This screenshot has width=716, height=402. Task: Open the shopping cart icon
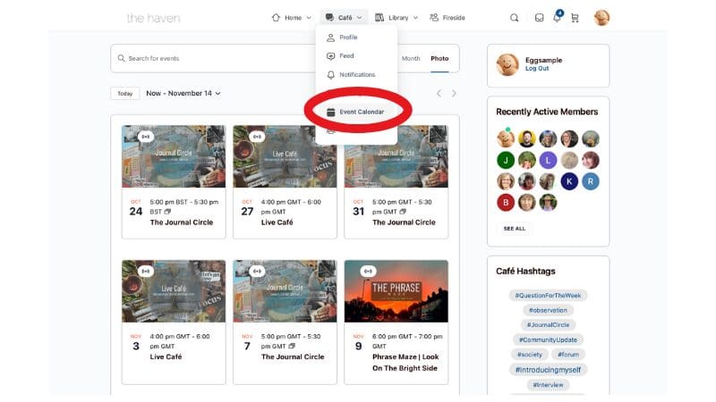[x=575, y=18]
